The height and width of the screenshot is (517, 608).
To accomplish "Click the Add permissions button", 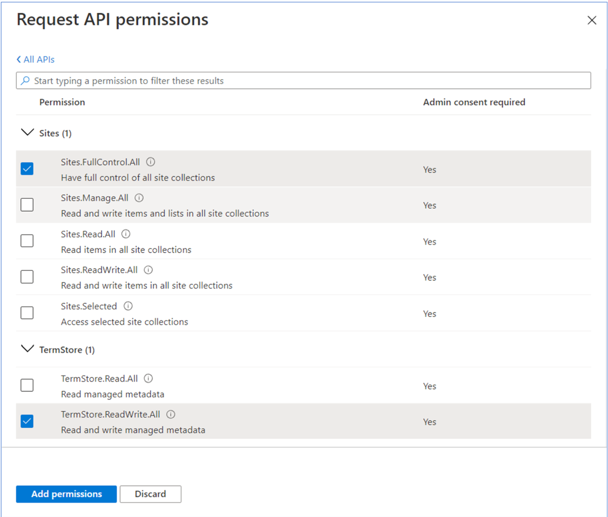I will 66,494.
